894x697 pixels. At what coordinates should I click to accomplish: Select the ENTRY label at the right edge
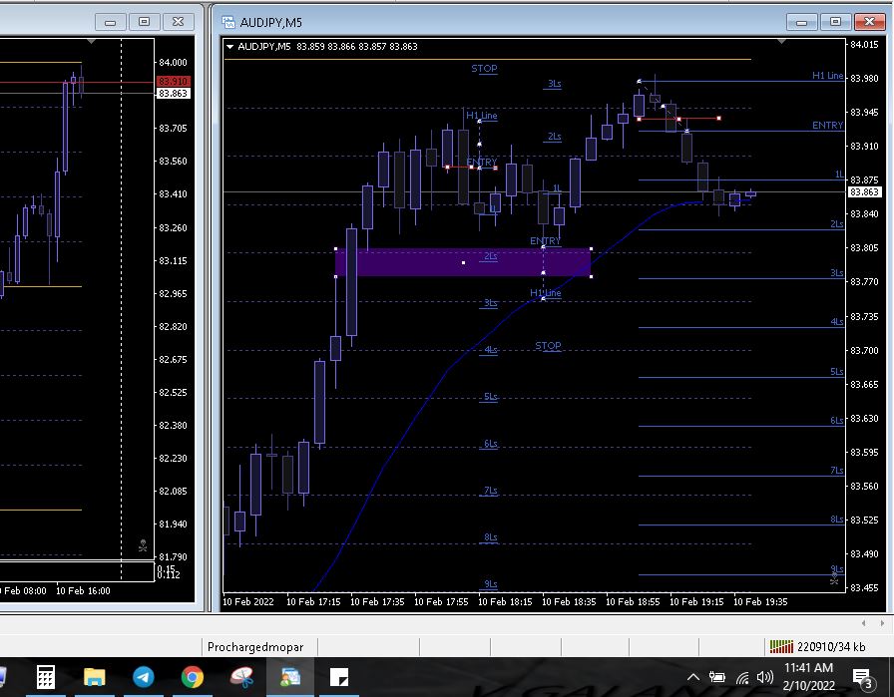click(x=827, y=126)
